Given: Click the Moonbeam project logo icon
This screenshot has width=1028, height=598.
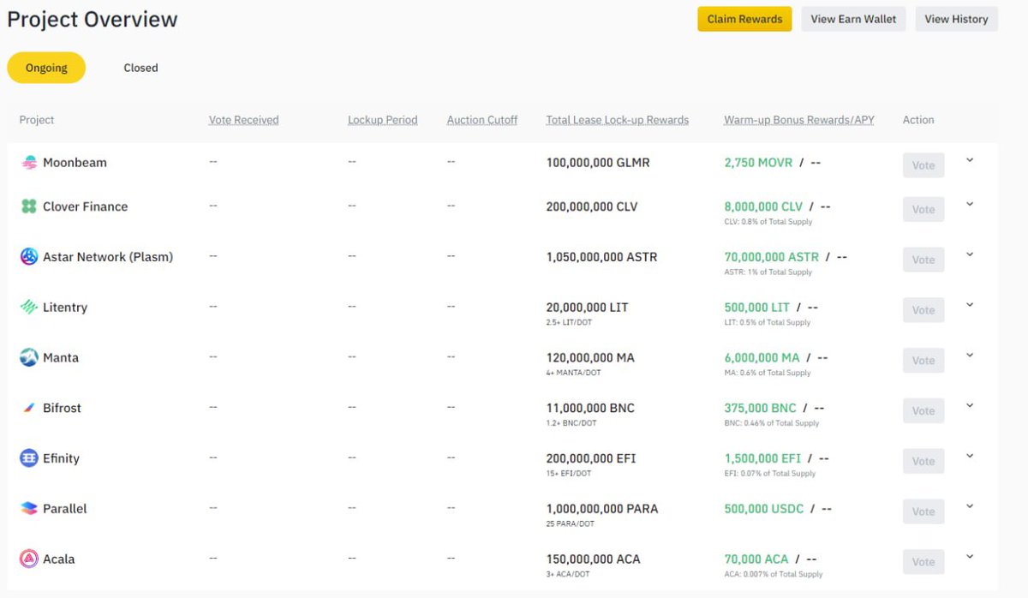Looking at the screenshot, I should click(29, 163).
